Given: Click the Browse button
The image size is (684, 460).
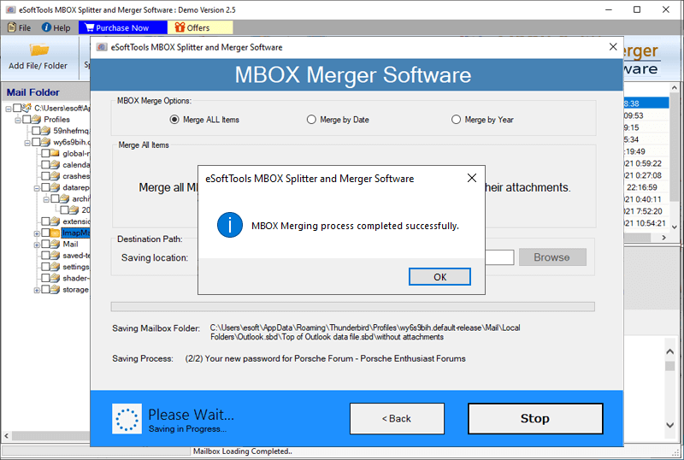Looking at the screenshot, I should [552, 257].
